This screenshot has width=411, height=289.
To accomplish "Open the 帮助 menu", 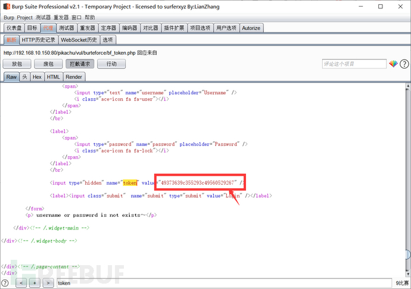I will click(x=90, y=17).
